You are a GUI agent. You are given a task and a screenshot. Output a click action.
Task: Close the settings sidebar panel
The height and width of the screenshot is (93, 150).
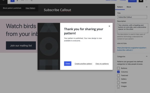pos(147,7)
